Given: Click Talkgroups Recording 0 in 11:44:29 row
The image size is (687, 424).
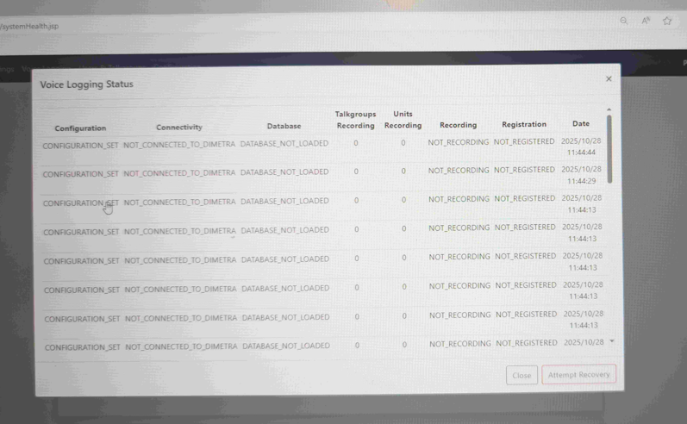Looking at the screenshot, I should [x=356, y=171].
